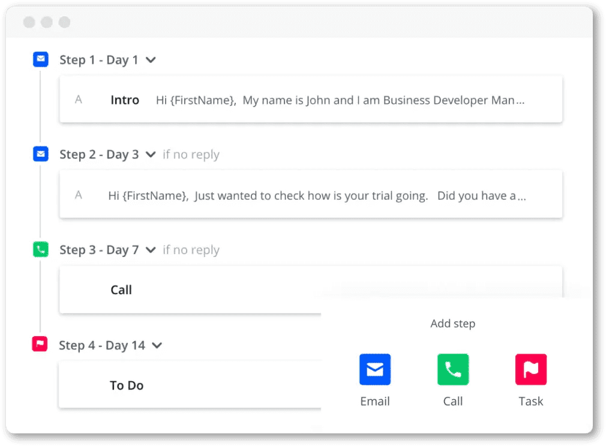Image resolution: width=606 pixels, height=446 pixels.
Task: Click the variant A letter on Step 2 email
Action: click(x=78, y=194)
